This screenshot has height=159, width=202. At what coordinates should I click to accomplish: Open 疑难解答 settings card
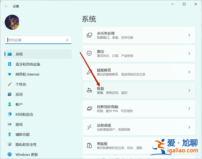139,72
